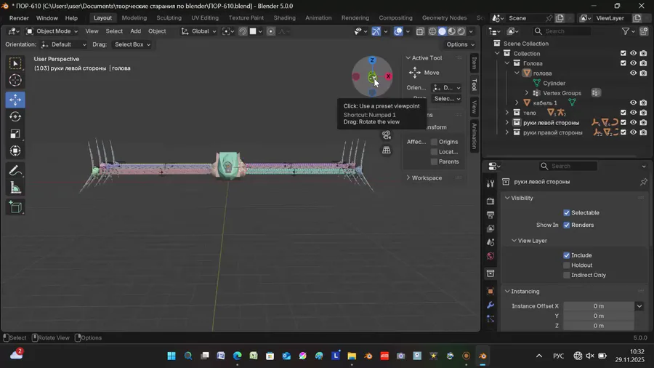This screenshot has height=368, width=654.
Task: Select the Cursor tool
Action: coord(15,80)
